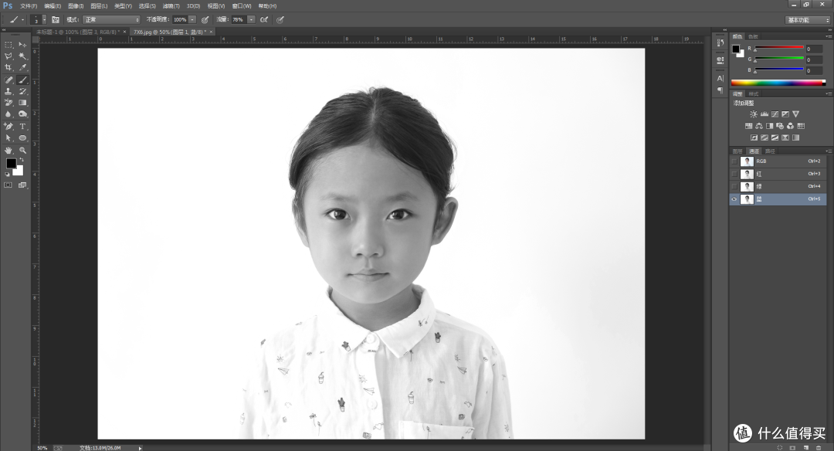Click the foreground color swatch in toolbar

coord(11,164)
